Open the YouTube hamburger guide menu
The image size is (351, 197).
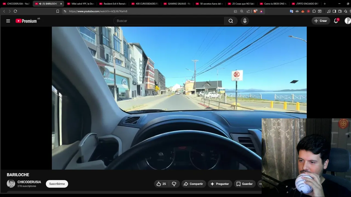pos(8,21)
